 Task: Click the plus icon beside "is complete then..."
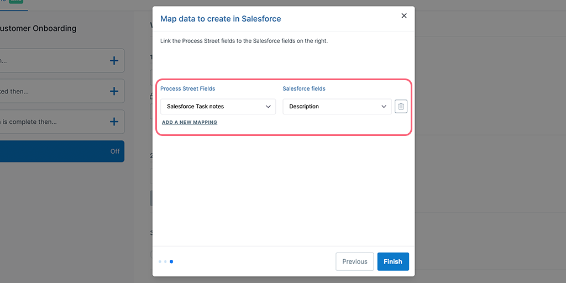[114, 122]
